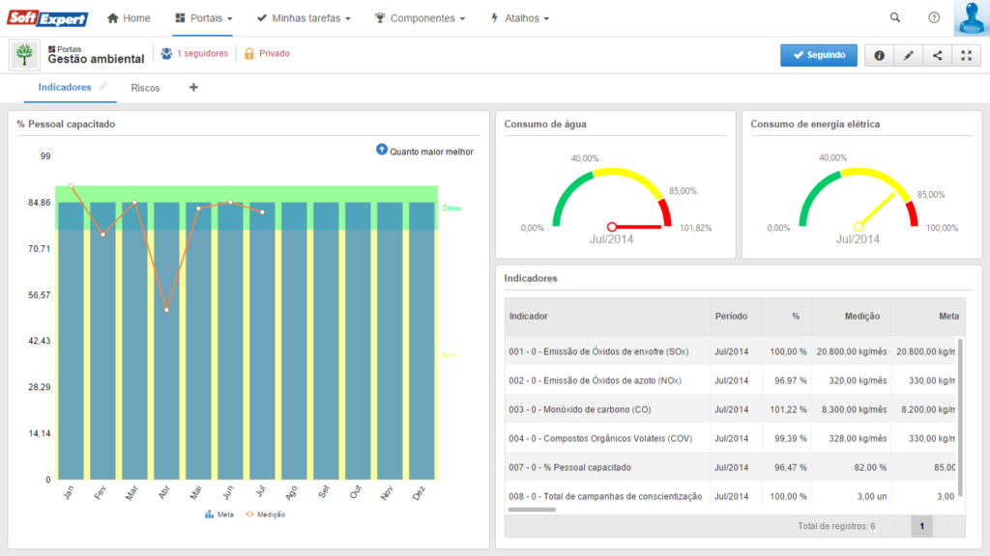Go to Home in the navigation bar
This screenshot has width=990, height=556.
[x=129, y=18]
